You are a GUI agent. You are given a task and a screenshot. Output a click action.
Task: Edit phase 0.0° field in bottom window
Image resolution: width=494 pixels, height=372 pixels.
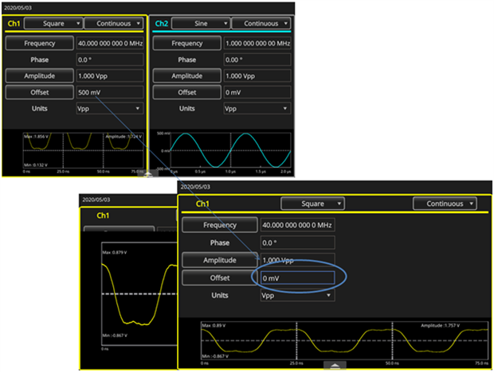297,242
